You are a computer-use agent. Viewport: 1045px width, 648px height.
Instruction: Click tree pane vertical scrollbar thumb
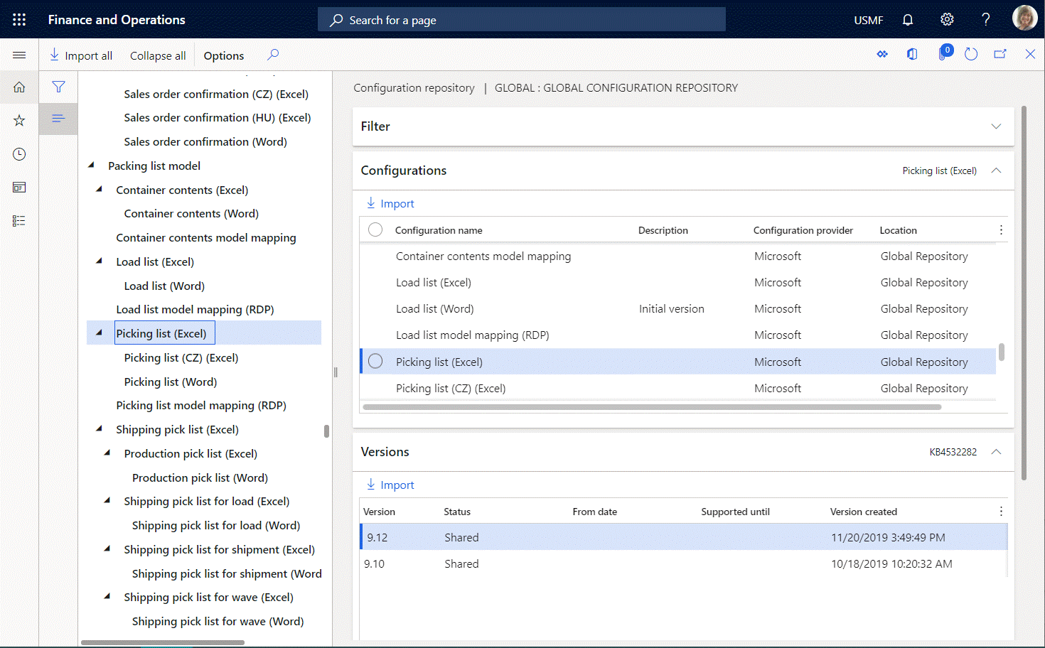(326, 431)
